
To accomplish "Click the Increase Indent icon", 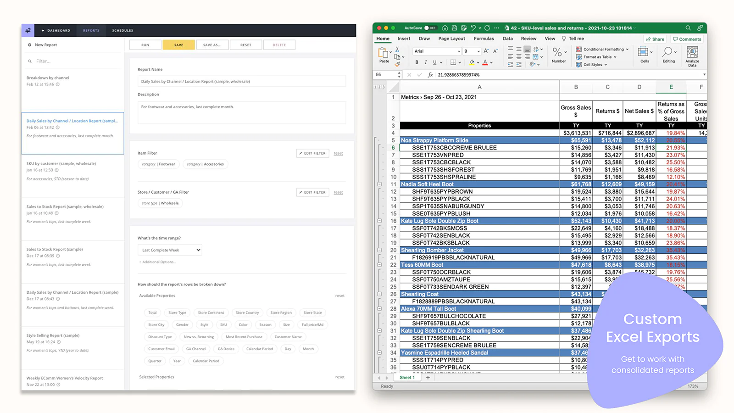I will [519, 65].
